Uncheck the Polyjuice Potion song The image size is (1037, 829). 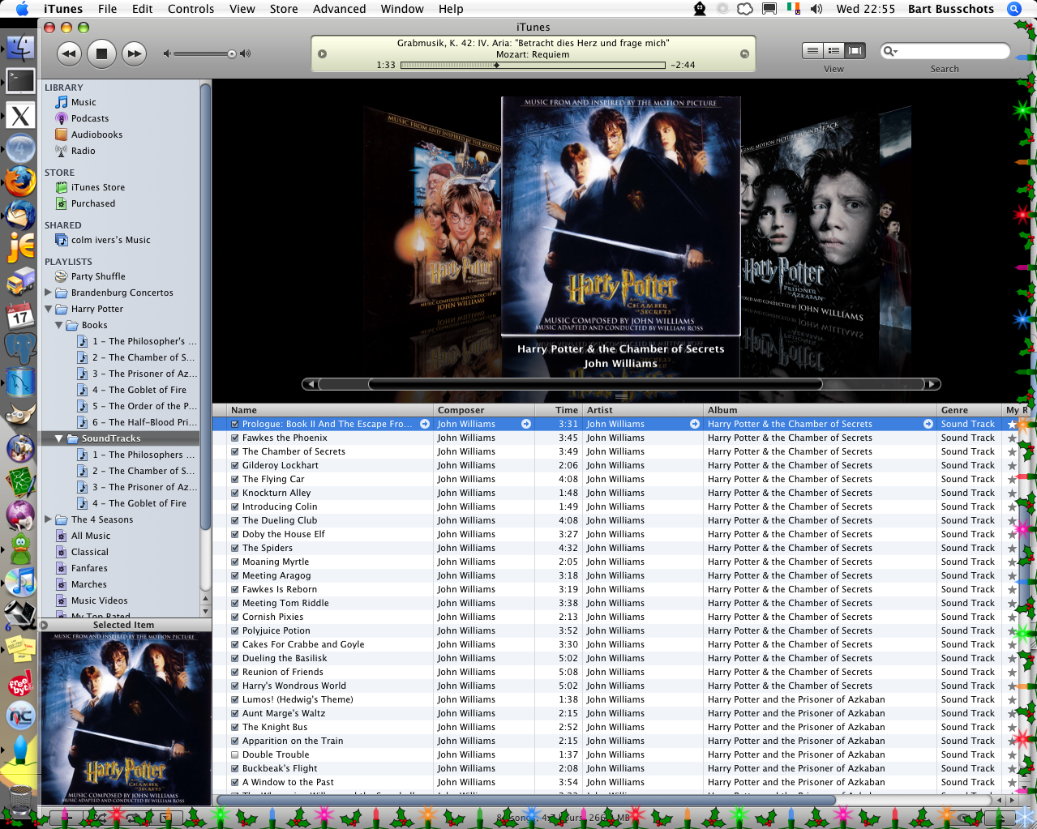pos(235,630)
